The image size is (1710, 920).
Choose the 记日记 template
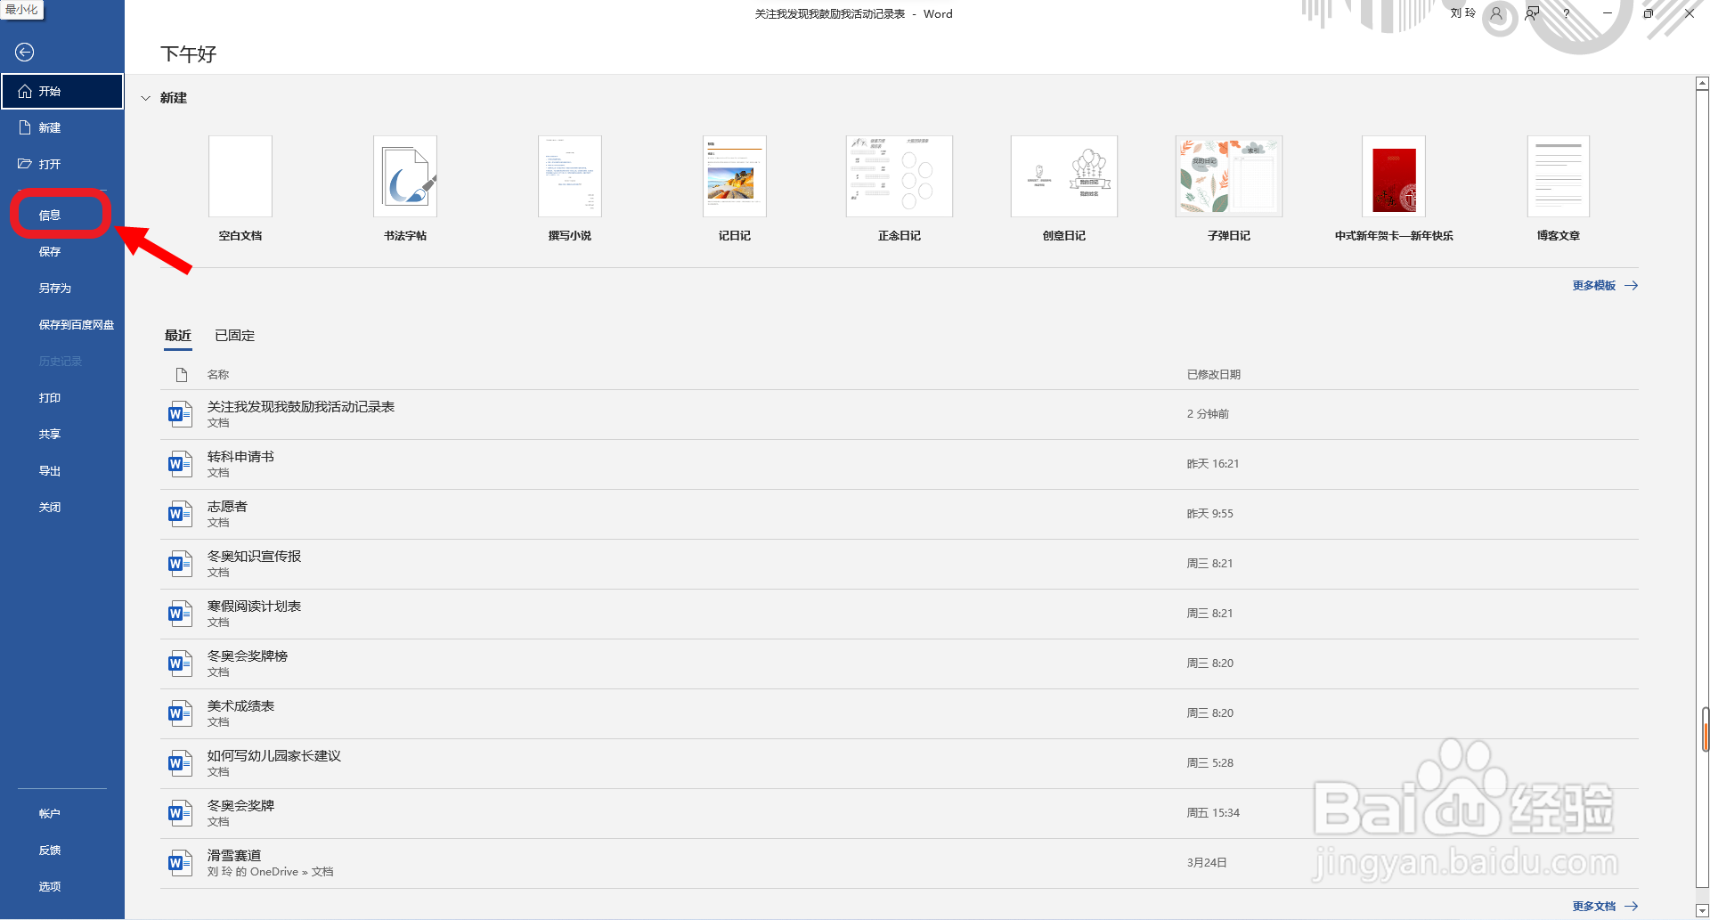tap(735, 176)
